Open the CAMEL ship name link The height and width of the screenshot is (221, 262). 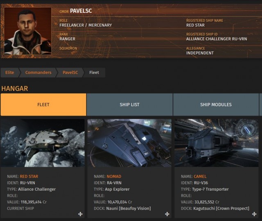(200, 176)
